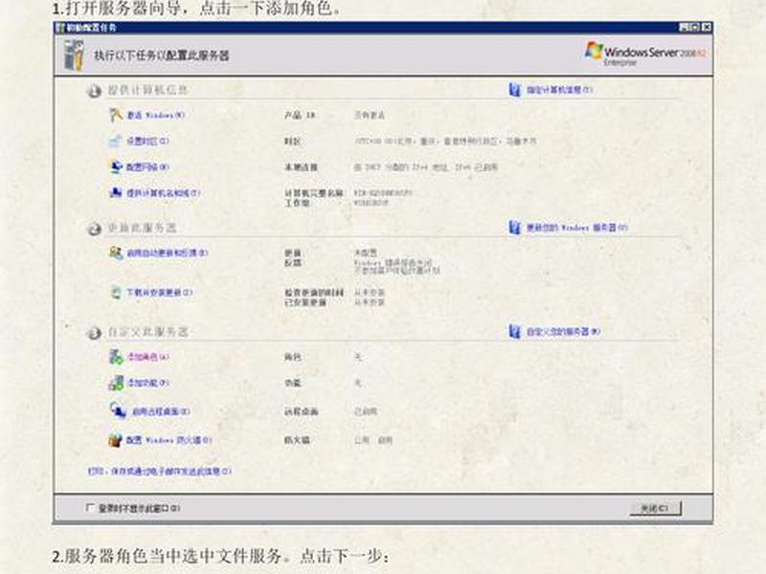Viewport: 766px width, 574px height.
Task: Click the 添加角色 link
Action: point(148,357)
